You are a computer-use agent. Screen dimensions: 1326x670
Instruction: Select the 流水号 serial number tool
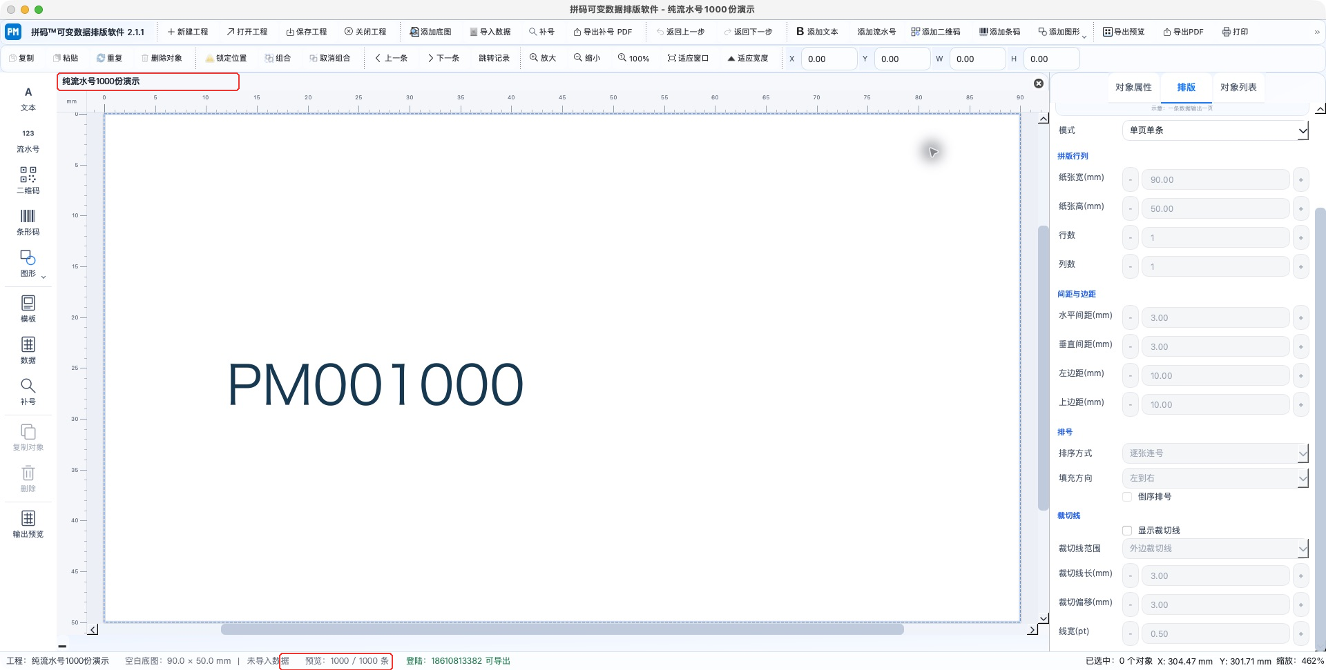point(28,141)
